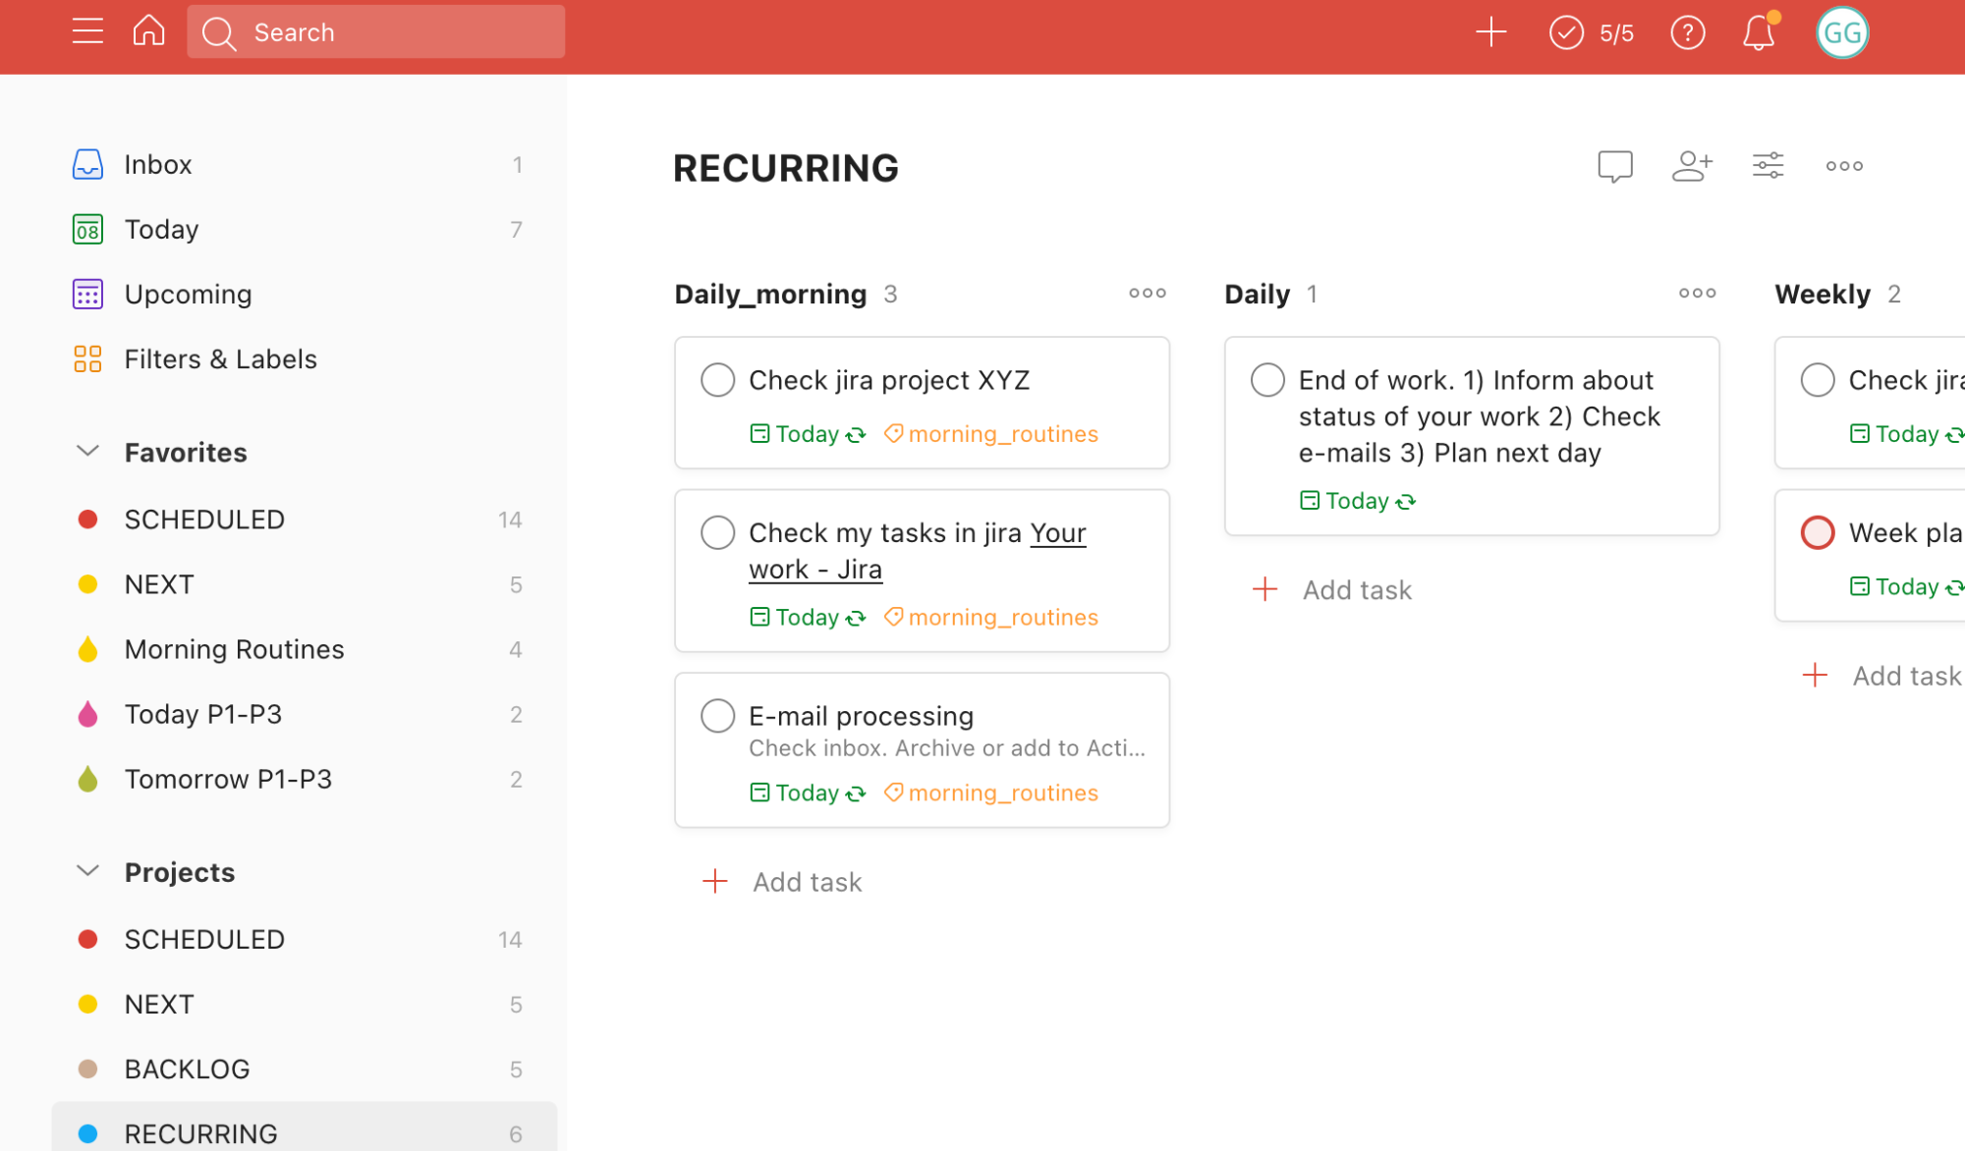Open the Daily column options menu
Screen dimensions: 1965x1151
(1699, 294)
